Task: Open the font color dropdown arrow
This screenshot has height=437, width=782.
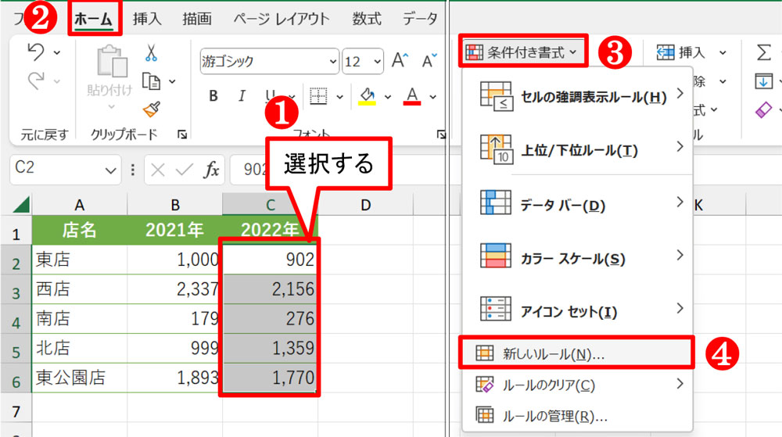Action: (x=433, y=97)
